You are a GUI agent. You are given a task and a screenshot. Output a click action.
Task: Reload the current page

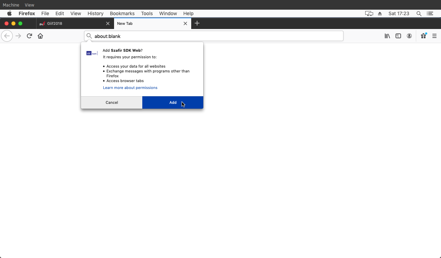click(29, 36)
